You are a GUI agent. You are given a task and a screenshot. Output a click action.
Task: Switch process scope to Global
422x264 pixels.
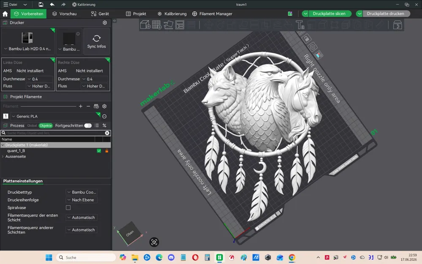point(32,125)
